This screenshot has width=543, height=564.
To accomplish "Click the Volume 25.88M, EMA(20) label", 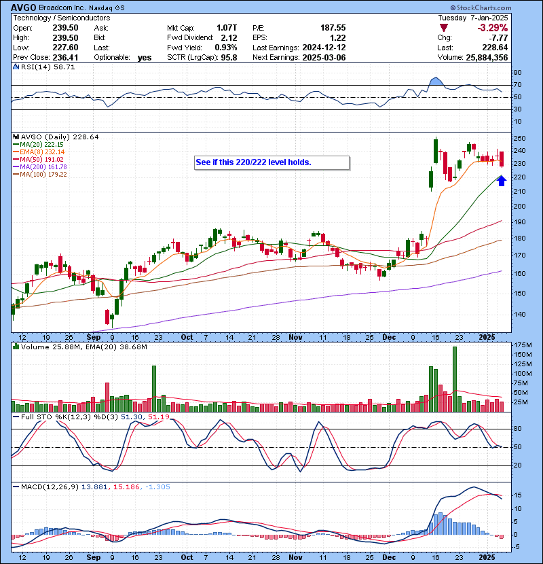I will click(x=83, y=347).
